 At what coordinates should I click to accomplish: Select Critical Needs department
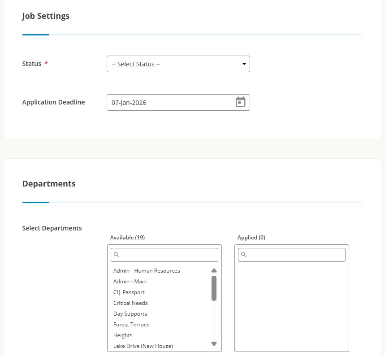[130, 303]
